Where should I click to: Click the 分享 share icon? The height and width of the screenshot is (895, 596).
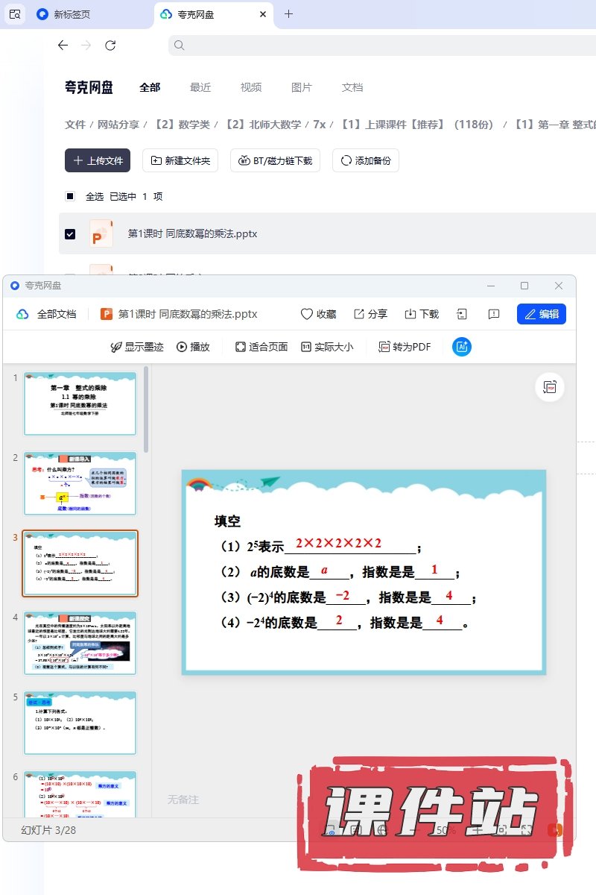click(x=359, y=314)
